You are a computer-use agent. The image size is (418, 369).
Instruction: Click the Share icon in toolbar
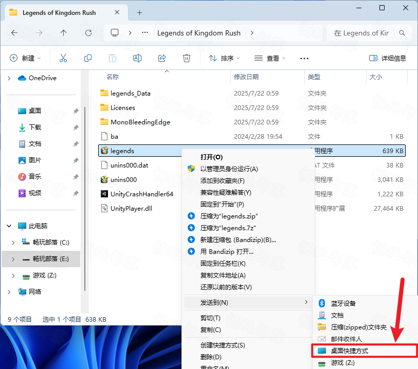[x=162, y=58]
